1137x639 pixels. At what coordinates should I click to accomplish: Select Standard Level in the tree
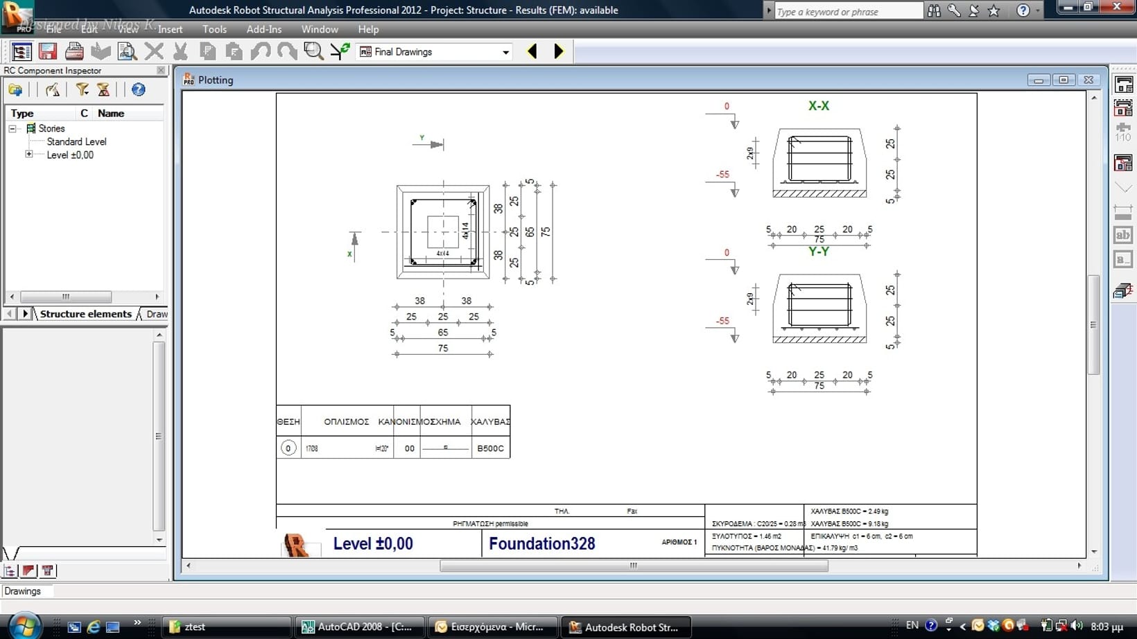(76, 141)
